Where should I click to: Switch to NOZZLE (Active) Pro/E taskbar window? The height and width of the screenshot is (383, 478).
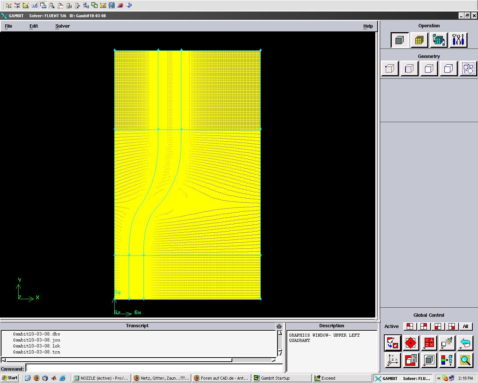101,378
